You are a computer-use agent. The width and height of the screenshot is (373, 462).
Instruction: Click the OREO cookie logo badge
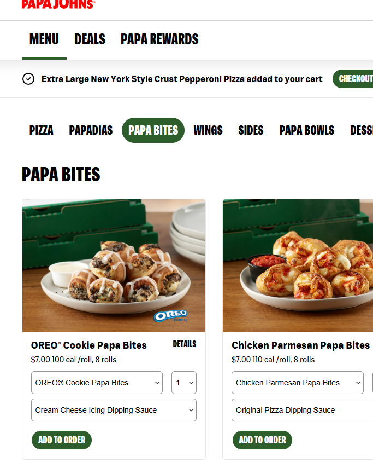(171, 316)
